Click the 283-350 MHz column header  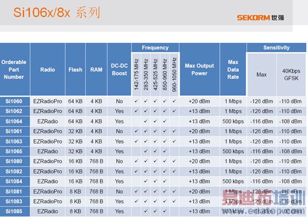coord(146,74)
